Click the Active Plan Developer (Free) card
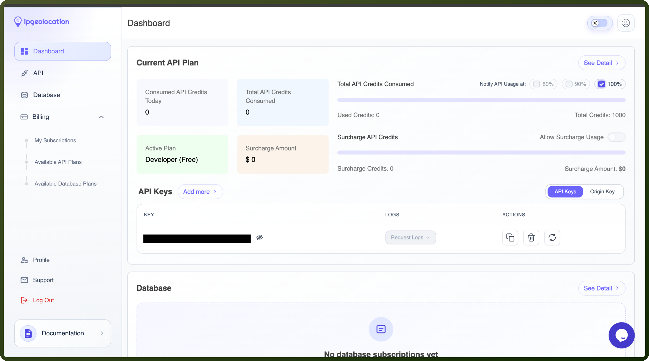The image size is (649, 361). click(x=182, y=154)
